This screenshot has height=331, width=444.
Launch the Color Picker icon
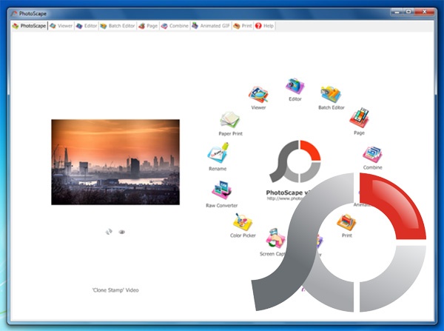[x=243, y=222]
